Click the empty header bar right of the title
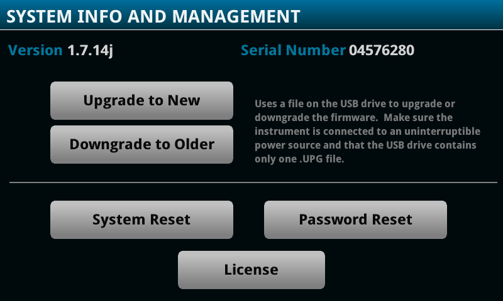The height and width of the screenshot is (301, 503). click(402, 16)
